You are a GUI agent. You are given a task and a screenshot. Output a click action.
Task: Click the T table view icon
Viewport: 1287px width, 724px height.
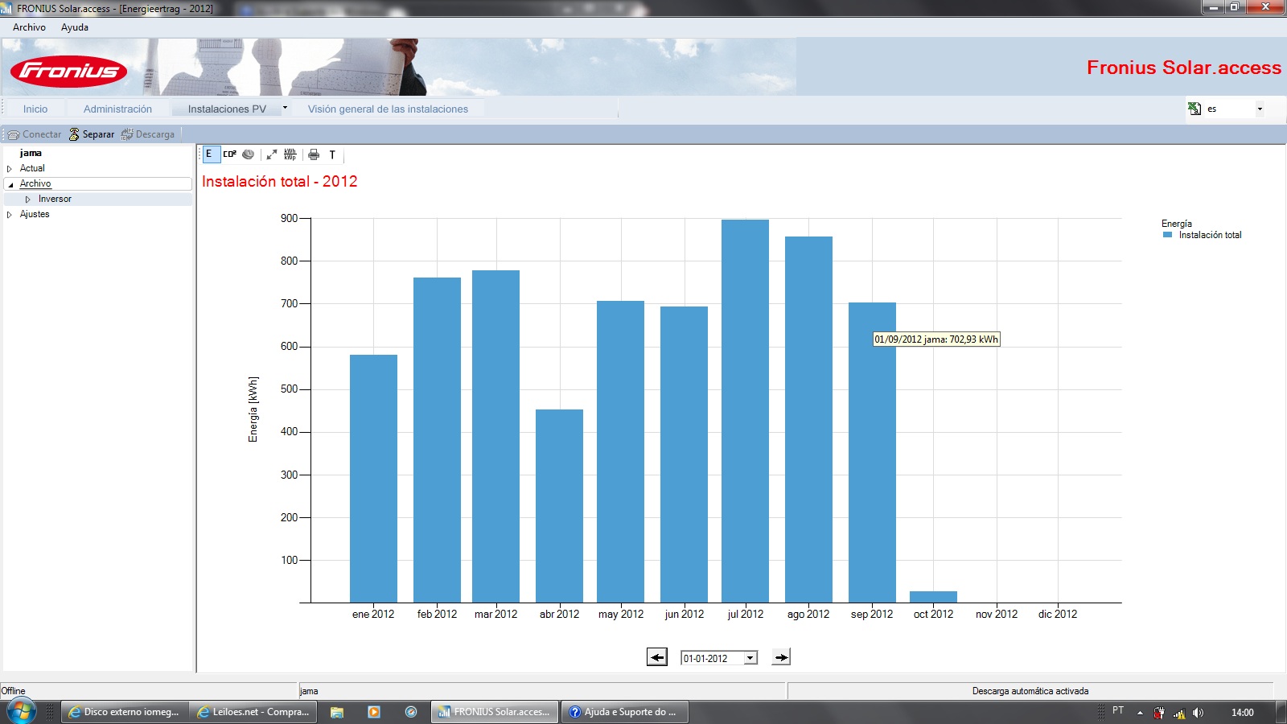(x=332, y=154)
